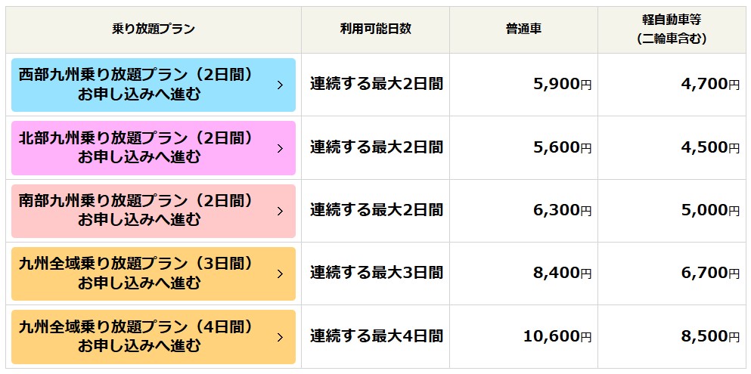
Task: Click the 利用可能日数 column header
Action: (x=375, y=29)
